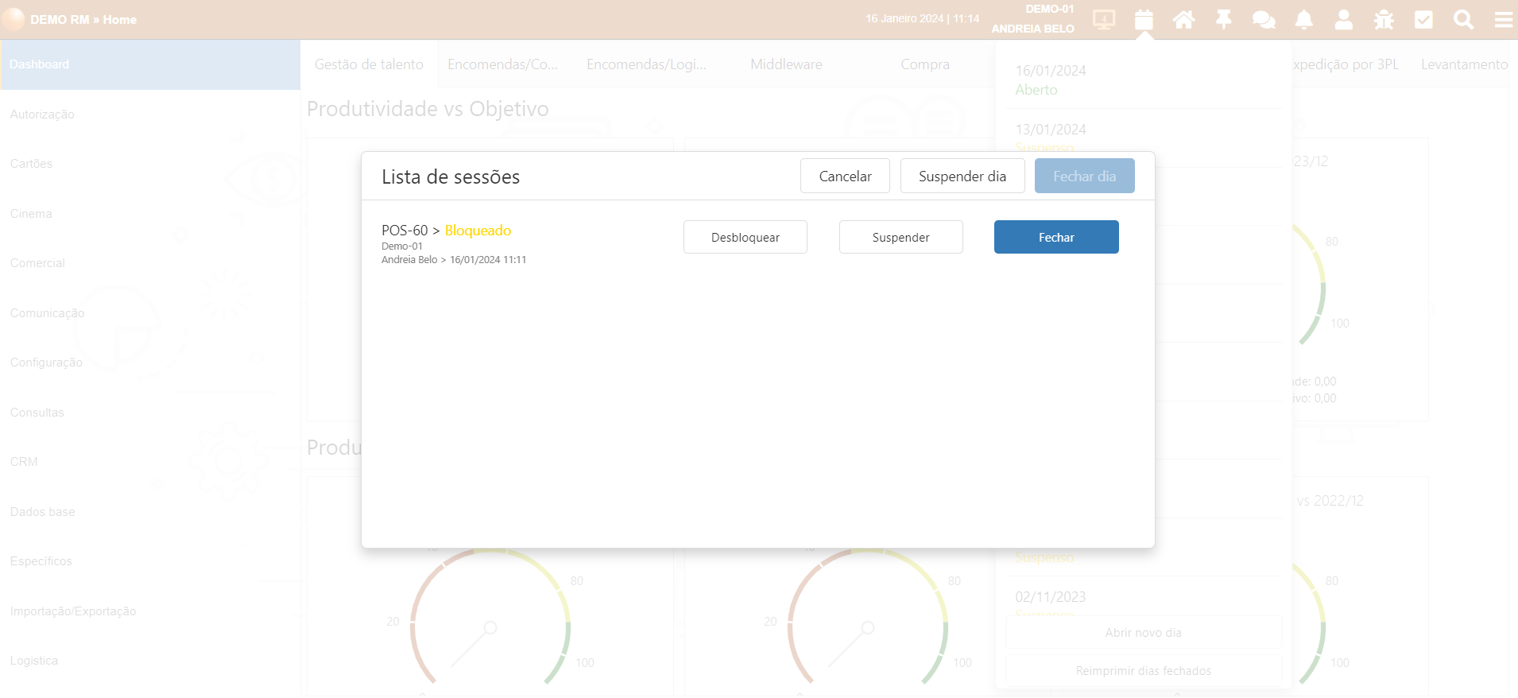Image resolution: width=1518 pixels, height=698 pixels.
Task: Open the calendar day icon in header
Action: [1144, 19]
